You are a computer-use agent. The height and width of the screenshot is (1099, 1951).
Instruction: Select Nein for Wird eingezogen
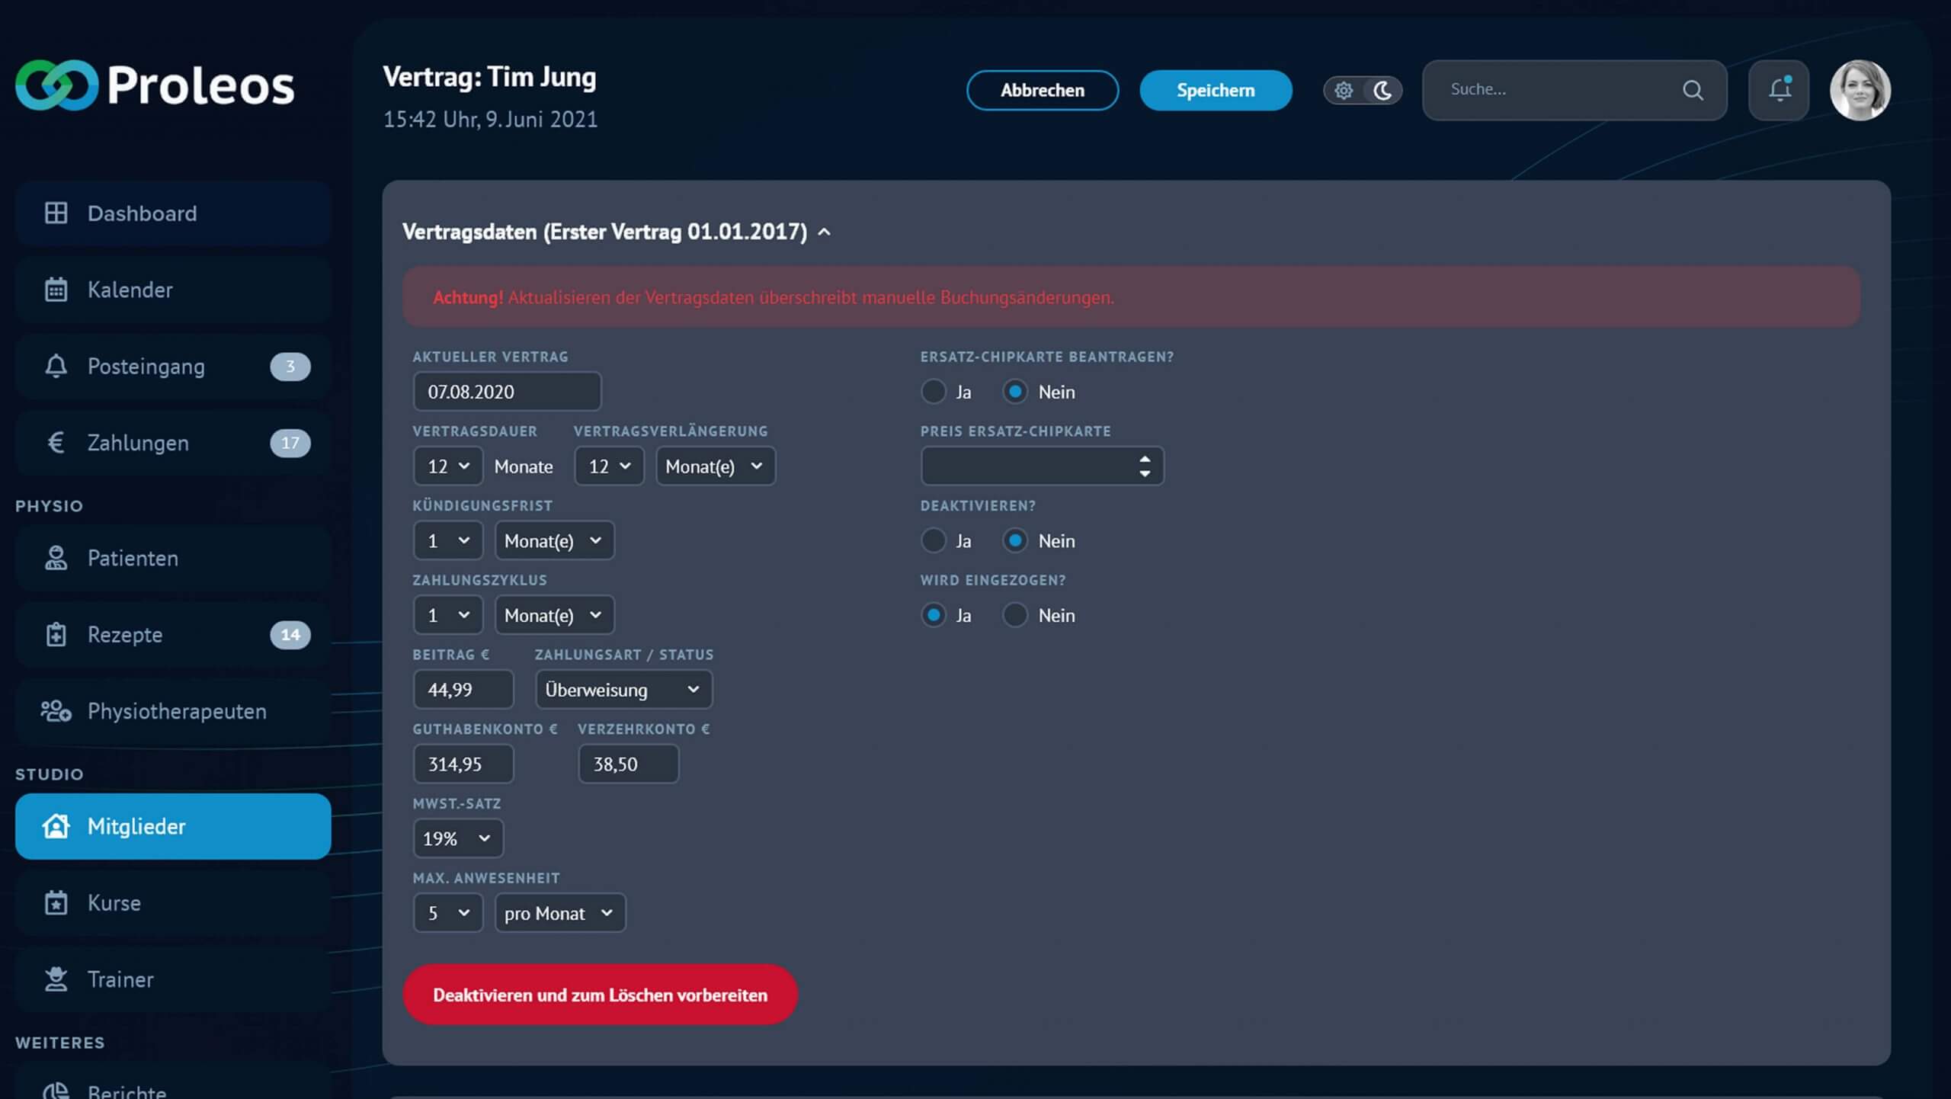point(1014,615)
